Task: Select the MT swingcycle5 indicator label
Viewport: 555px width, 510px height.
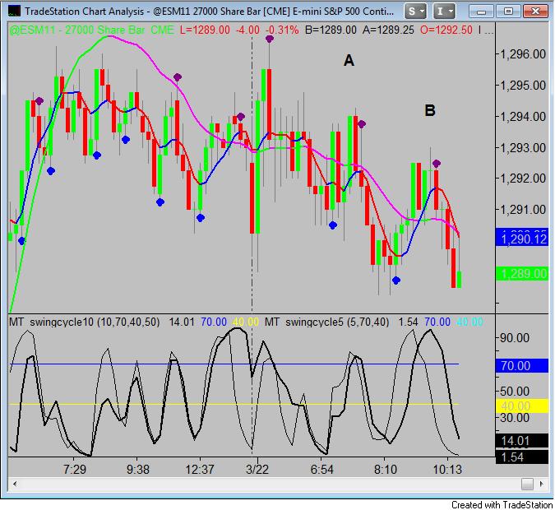Action: pyautogui.click(x=326, y=322)
